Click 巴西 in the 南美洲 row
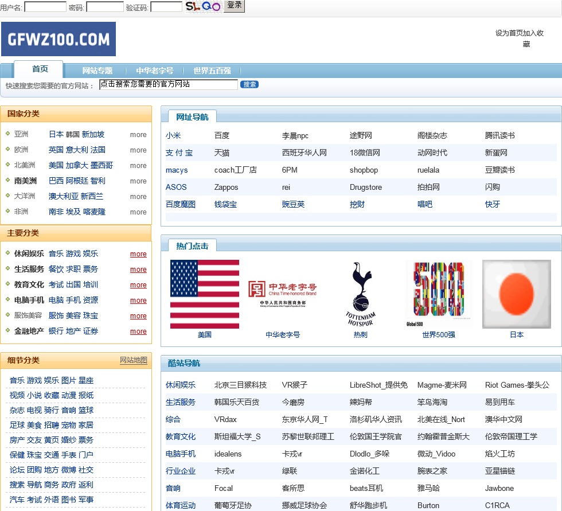 (x=56, y=181)
